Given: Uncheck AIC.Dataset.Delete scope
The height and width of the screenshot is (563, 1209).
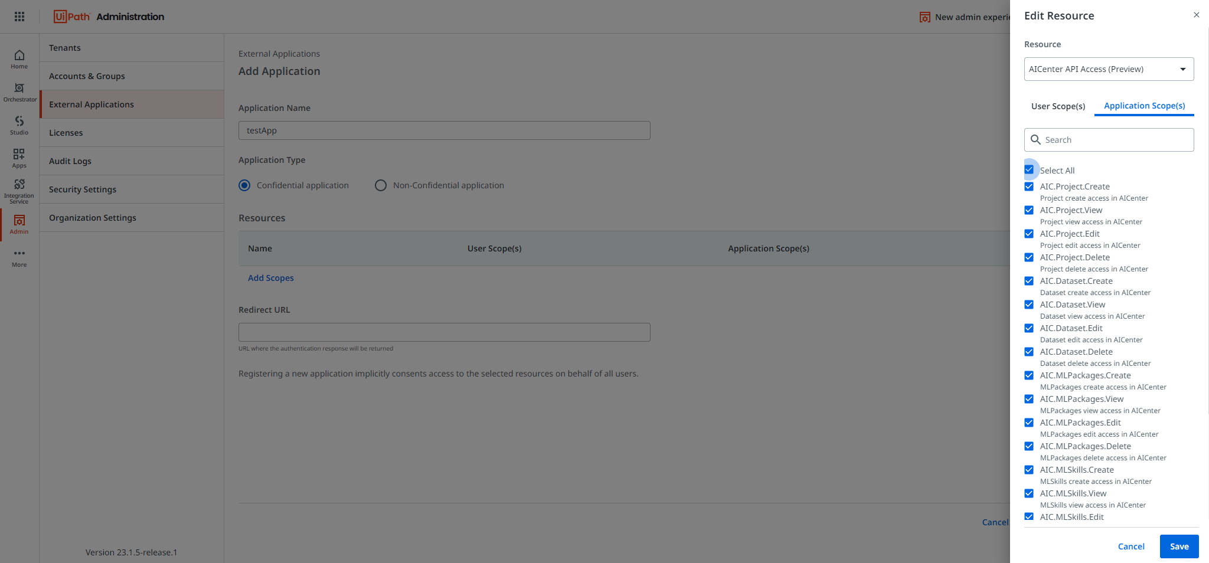Looking at the screenshot, I should click(x=1029, y=352).
